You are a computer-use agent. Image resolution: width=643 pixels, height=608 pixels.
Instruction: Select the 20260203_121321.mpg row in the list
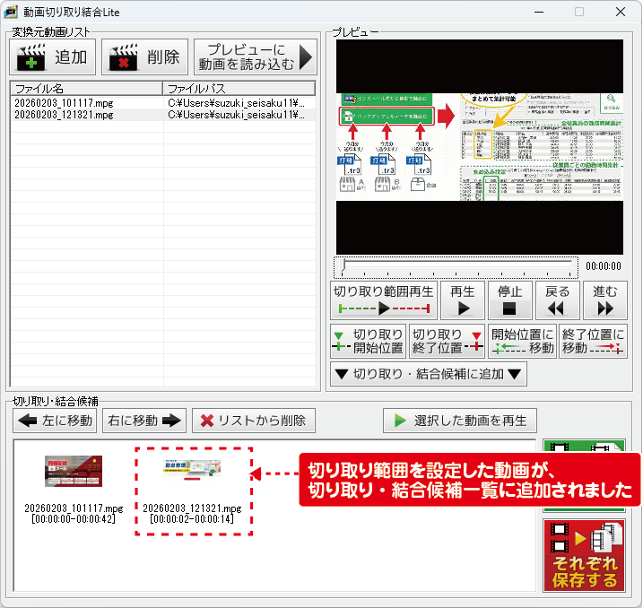point(65,115)
